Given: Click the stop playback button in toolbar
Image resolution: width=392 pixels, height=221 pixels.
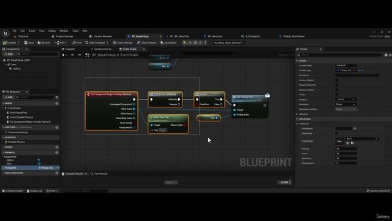Looking at the screenshot, I should [195, 42].
